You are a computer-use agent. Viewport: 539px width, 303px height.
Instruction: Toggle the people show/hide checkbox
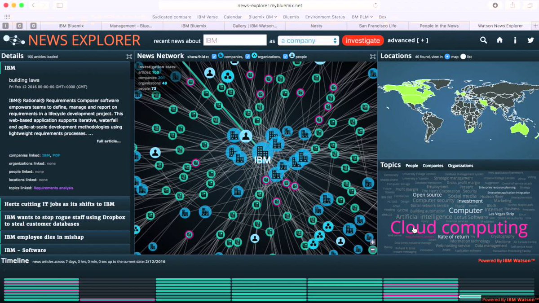[286, 57]
